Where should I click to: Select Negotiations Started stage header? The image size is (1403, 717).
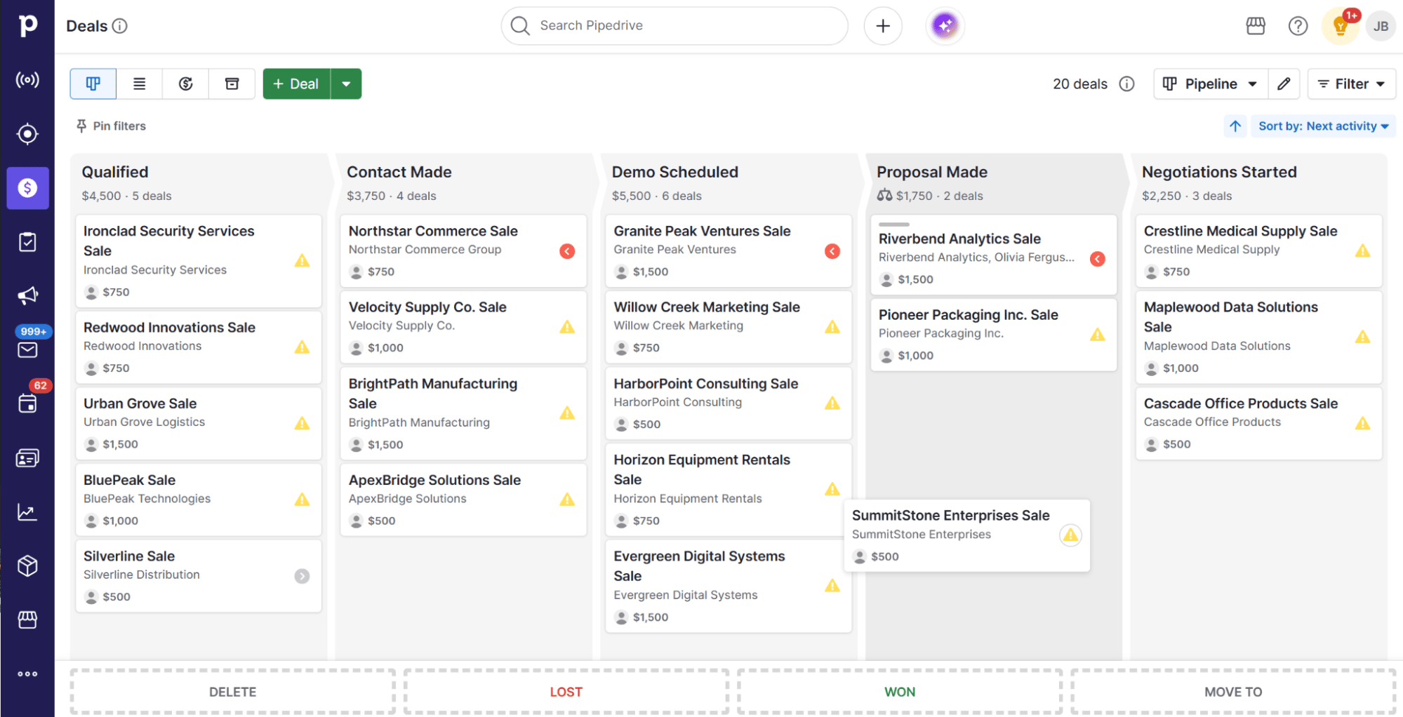[x=1219, y=172]
